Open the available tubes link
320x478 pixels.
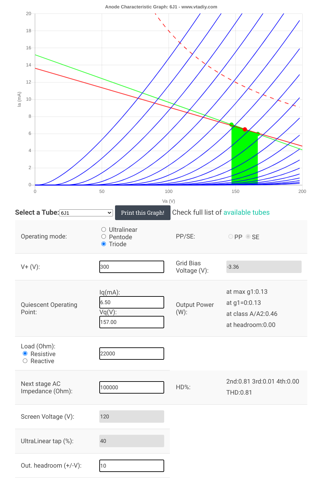point(246,212)
